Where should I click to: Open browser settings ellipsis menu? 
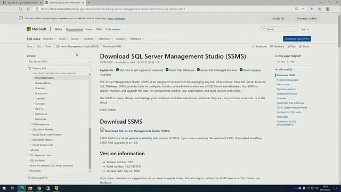(x=336, y=9)
